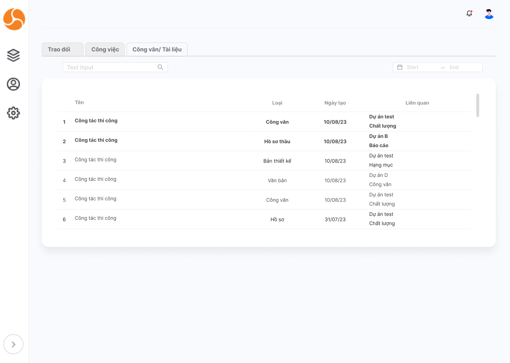Viewport: 510px width, 363px height.
Task: Open the user profile sidebar icon
Action: [13, 84]
